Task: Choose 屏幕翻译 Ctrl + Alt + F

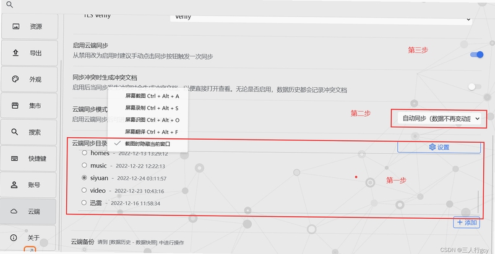Action: coord(148,132)
